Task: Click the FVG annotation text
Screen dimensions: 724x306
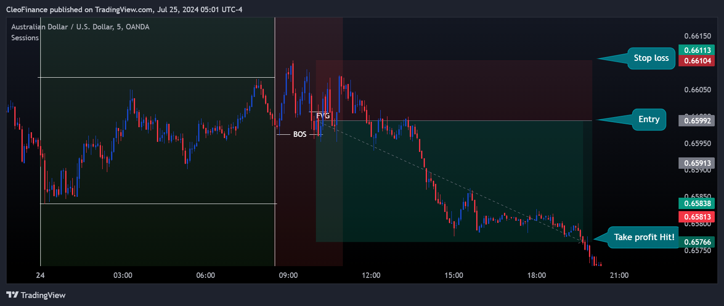Action: point(323,116)
